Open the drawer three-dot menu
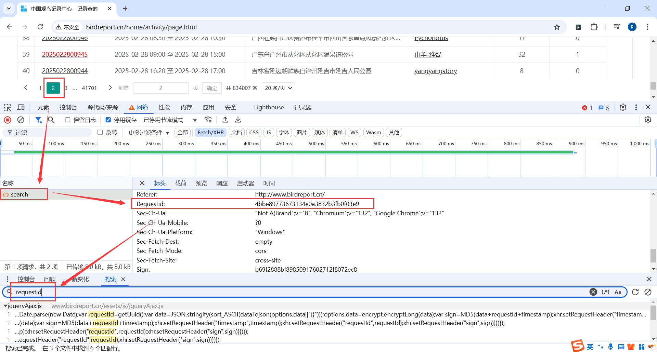The image size is (657, 352). [8, 279]
